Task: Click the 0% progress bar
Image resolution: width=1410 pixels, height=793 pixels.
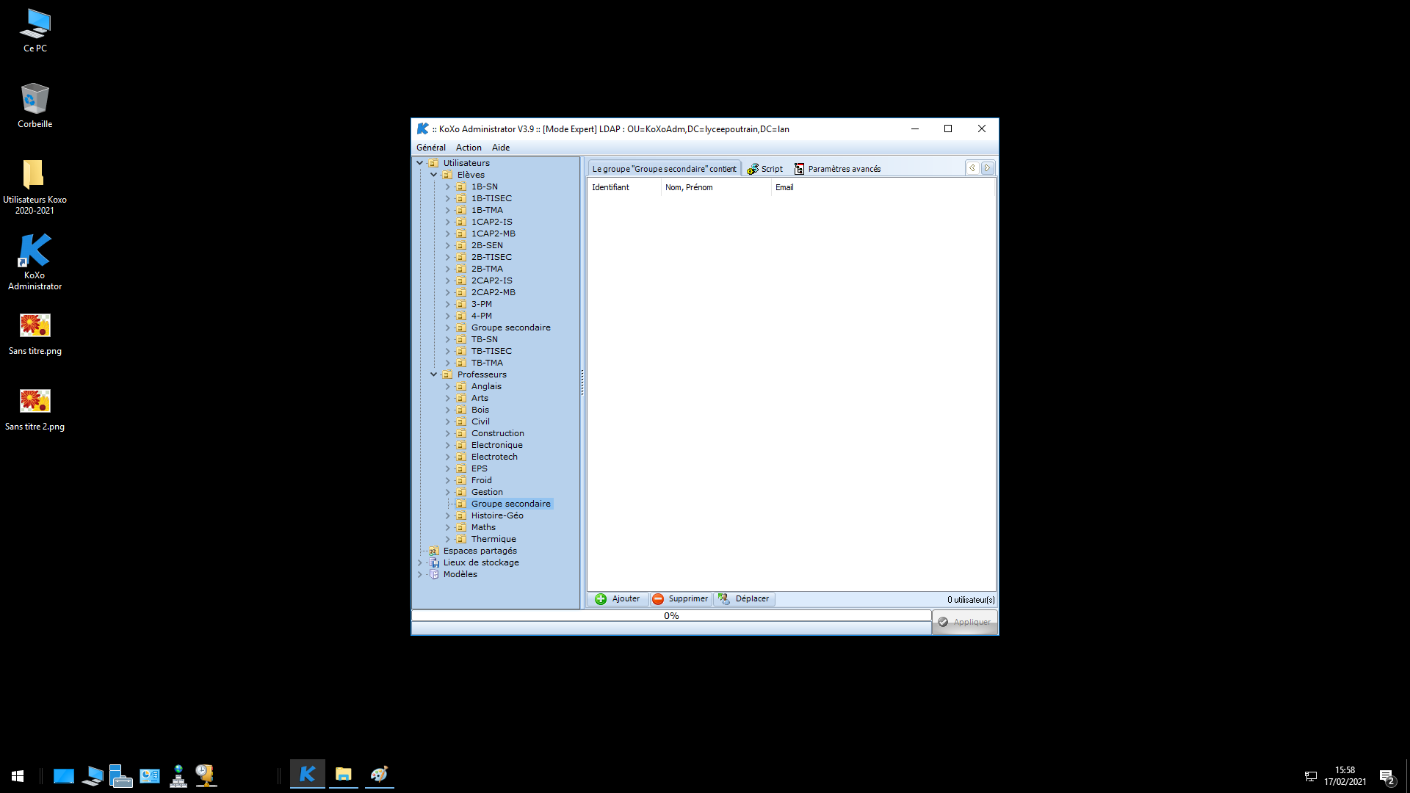Action: point(671,616)
